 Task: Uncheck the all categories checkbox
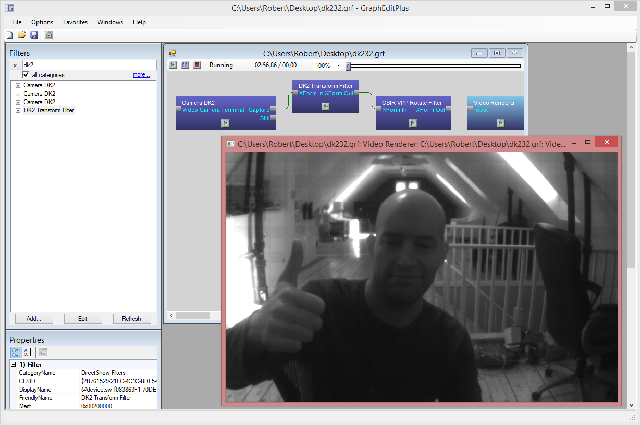pyautogui.click(x=26, y=75)
